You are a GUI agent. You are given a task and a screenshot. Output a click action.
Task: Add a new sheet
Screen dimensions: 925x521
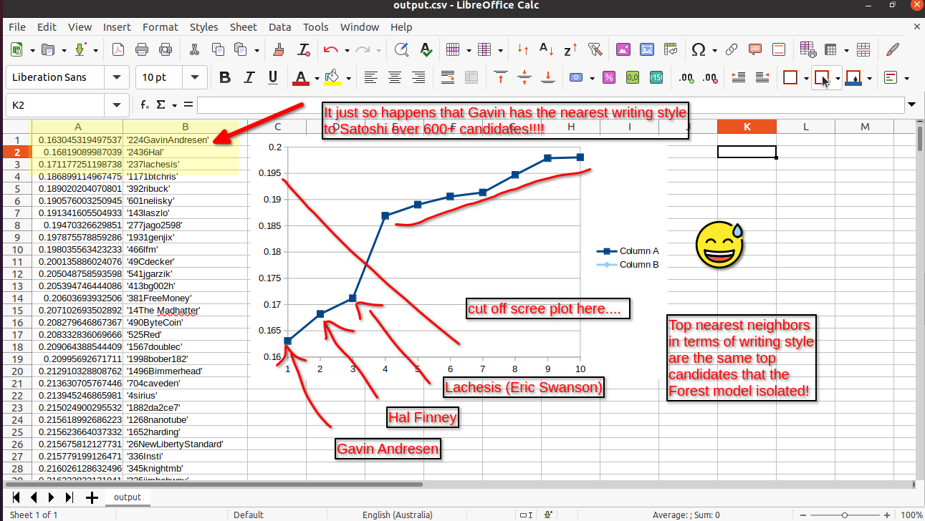click(x=91, y=497)
